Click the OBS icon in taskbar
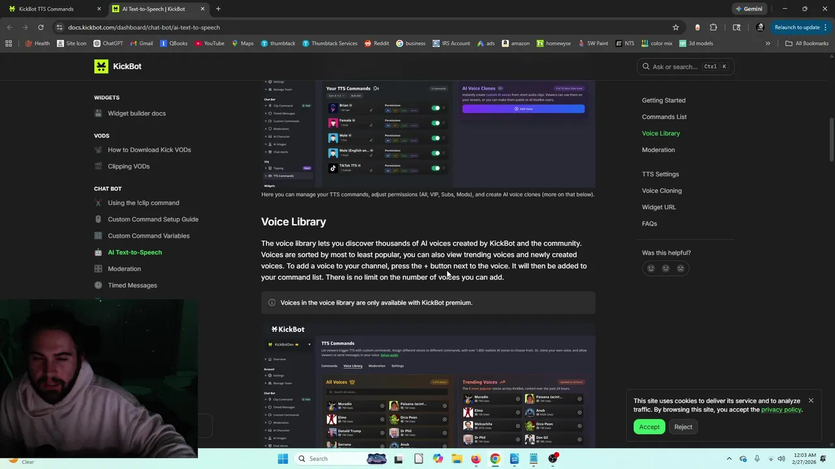The image size is (835, 469). 553,459
